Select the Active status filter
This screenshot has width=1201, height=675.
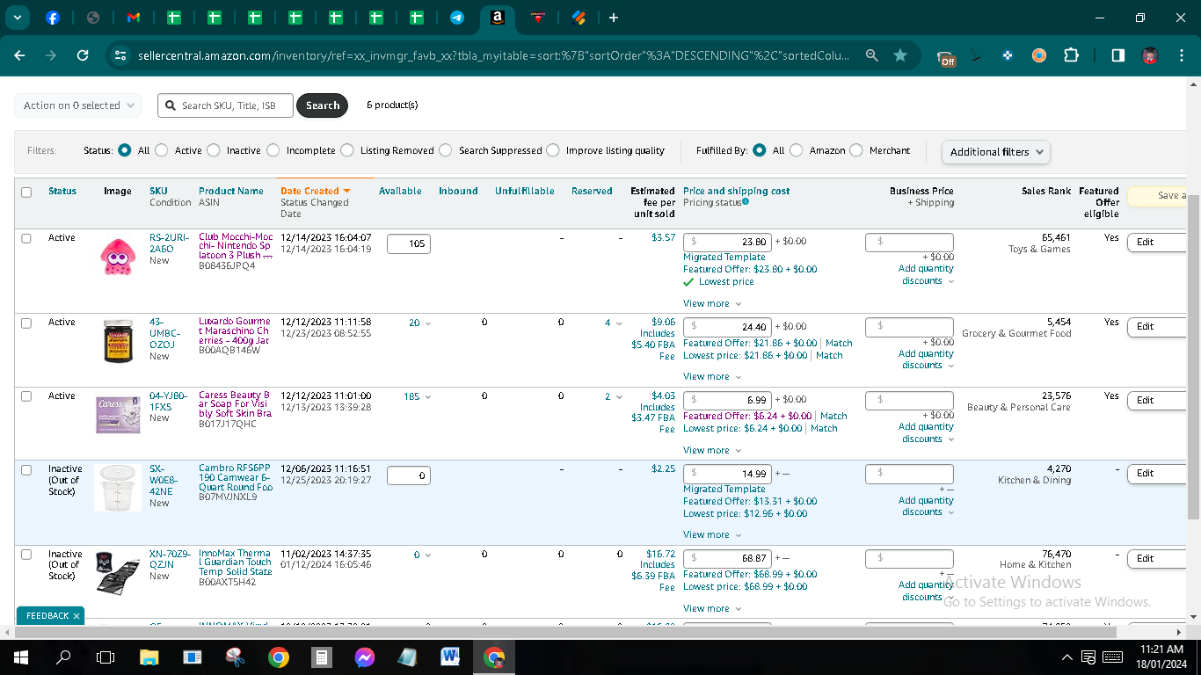click(x=162, y=150)
